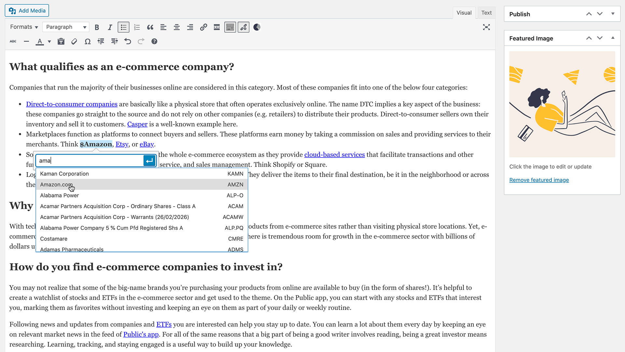
Task: Undo the last action
Action: tap(128, 41)
